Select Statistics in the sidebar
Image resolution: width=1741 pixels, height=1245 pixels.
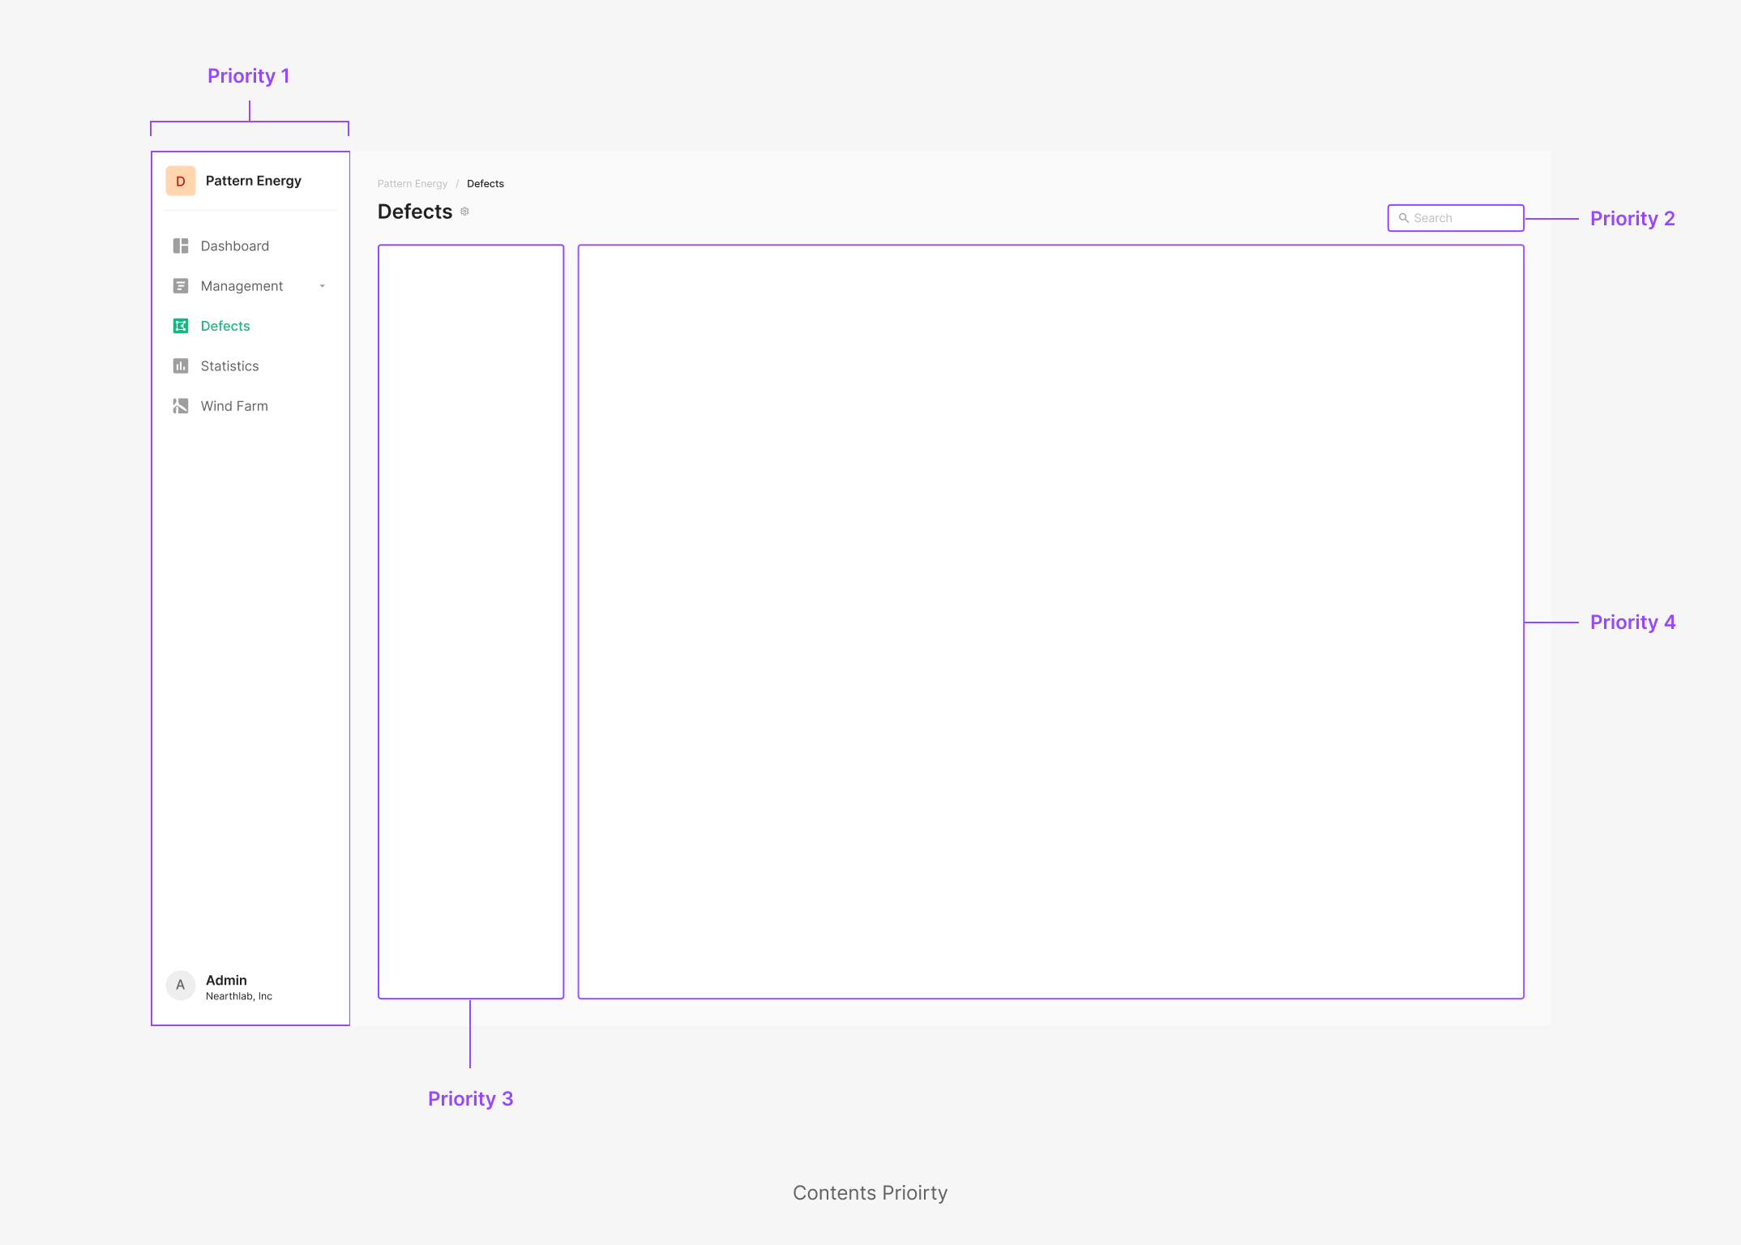coord(229,366)
